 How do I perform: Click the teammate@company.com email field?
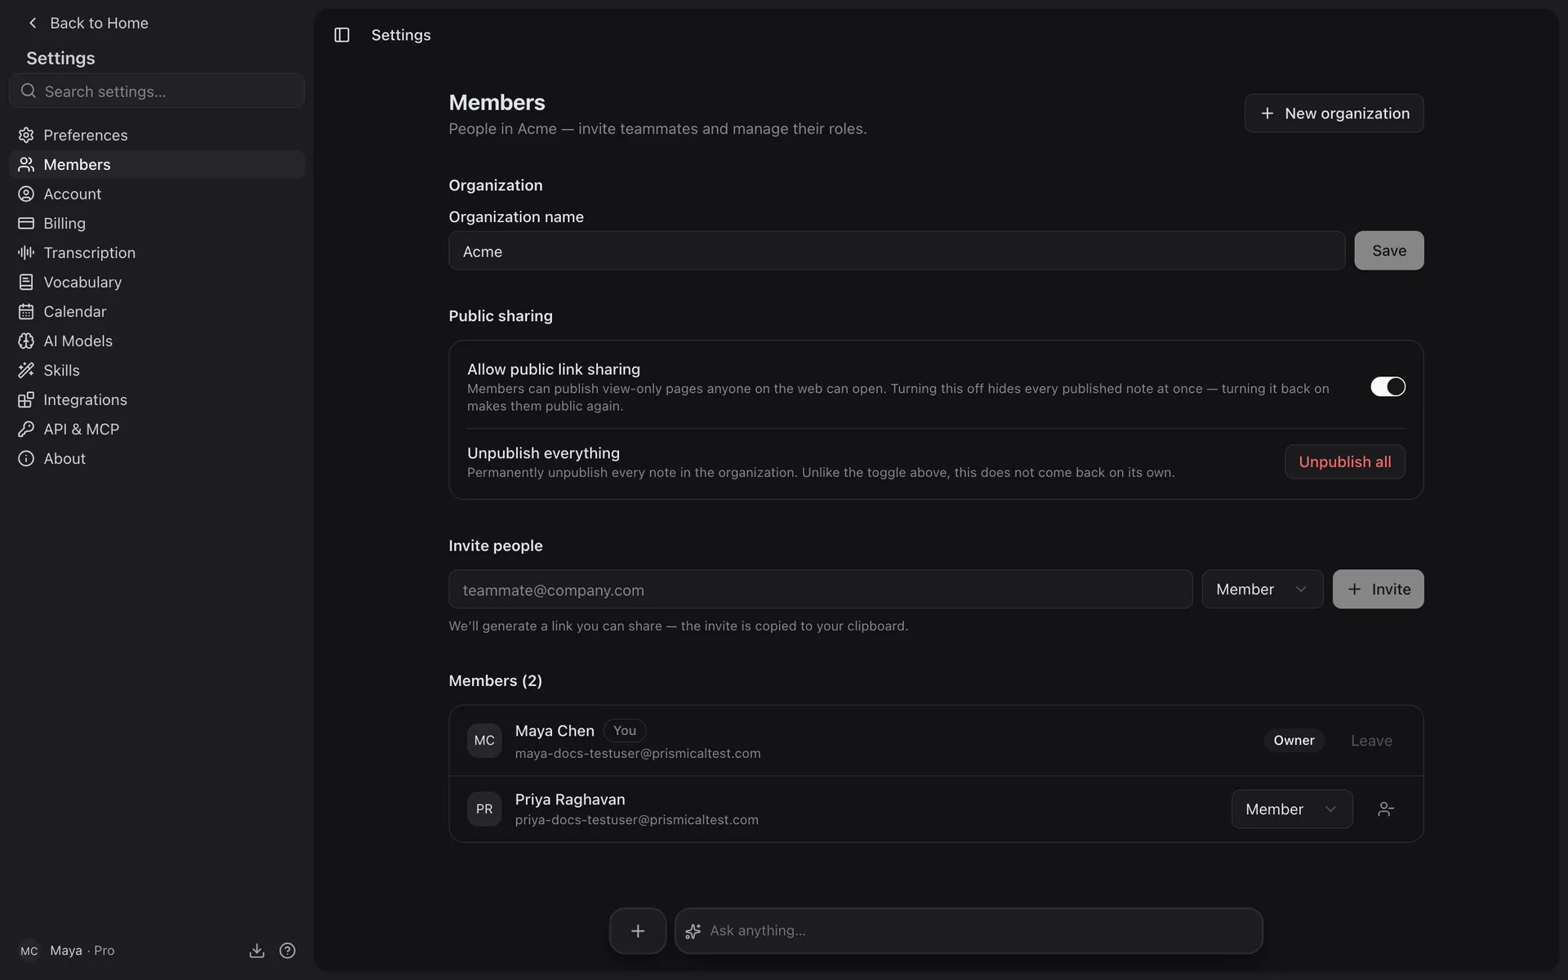(821, 589)
